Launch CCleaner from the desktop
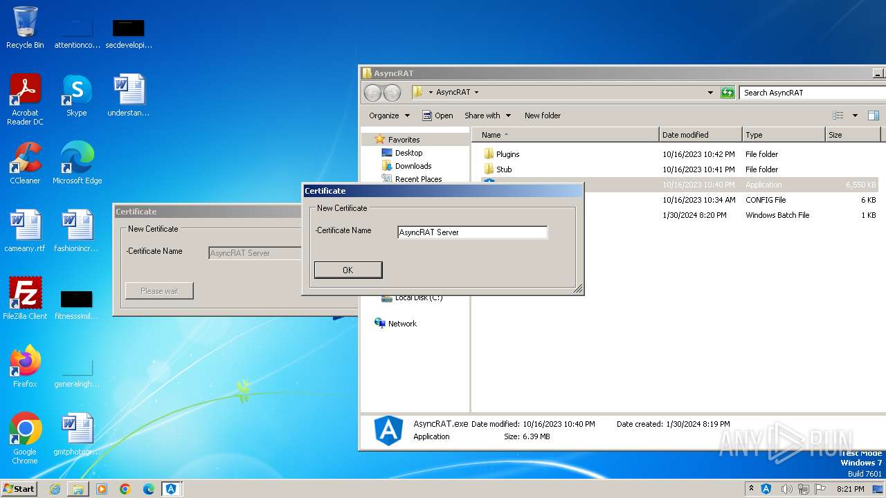This screenshot has height=498, width=886. [x=25, y=163]
